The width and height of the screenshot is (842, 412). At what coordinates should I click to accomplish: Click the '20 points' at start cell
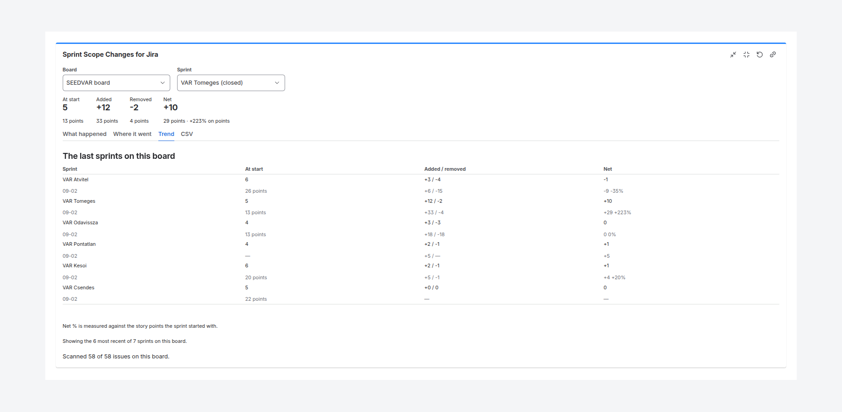pyautogui.click(x=256, y=277)
